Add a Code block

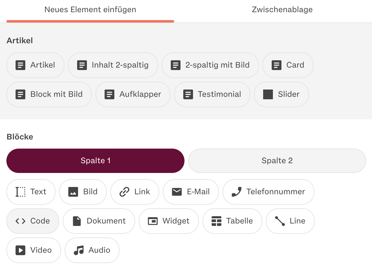pos(33,221)
